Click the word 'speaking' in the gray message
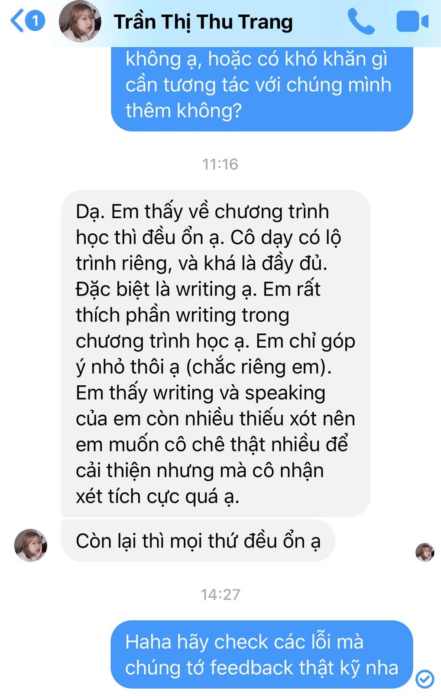The height and width of the screenshot is (696, 441). (x=285, y=393)
